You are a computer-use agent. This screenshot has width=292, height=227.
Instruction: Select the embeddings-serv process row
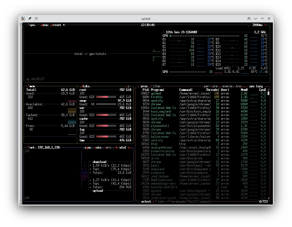click(203, 183)
